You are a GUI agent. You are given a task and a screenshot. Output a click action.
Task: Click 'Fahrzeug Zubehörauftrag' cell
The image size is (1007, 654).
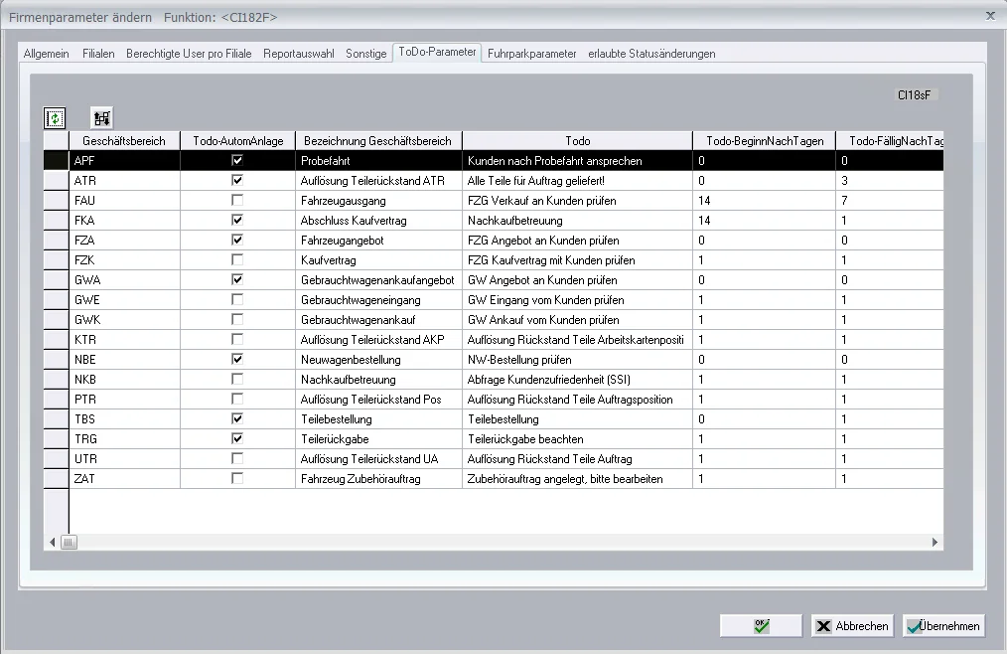pos(378,479)
